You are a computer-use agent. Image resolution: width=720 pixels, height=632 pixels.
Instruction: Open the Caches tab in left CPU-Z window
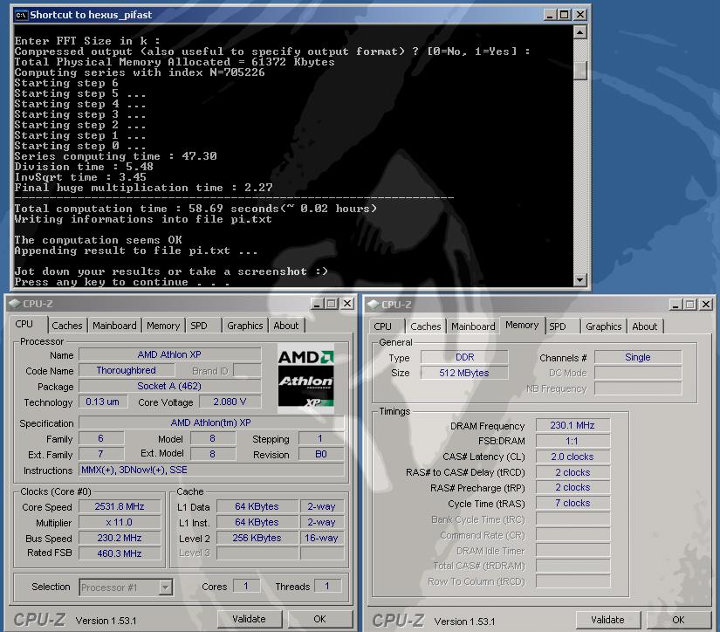pos(67,326)
